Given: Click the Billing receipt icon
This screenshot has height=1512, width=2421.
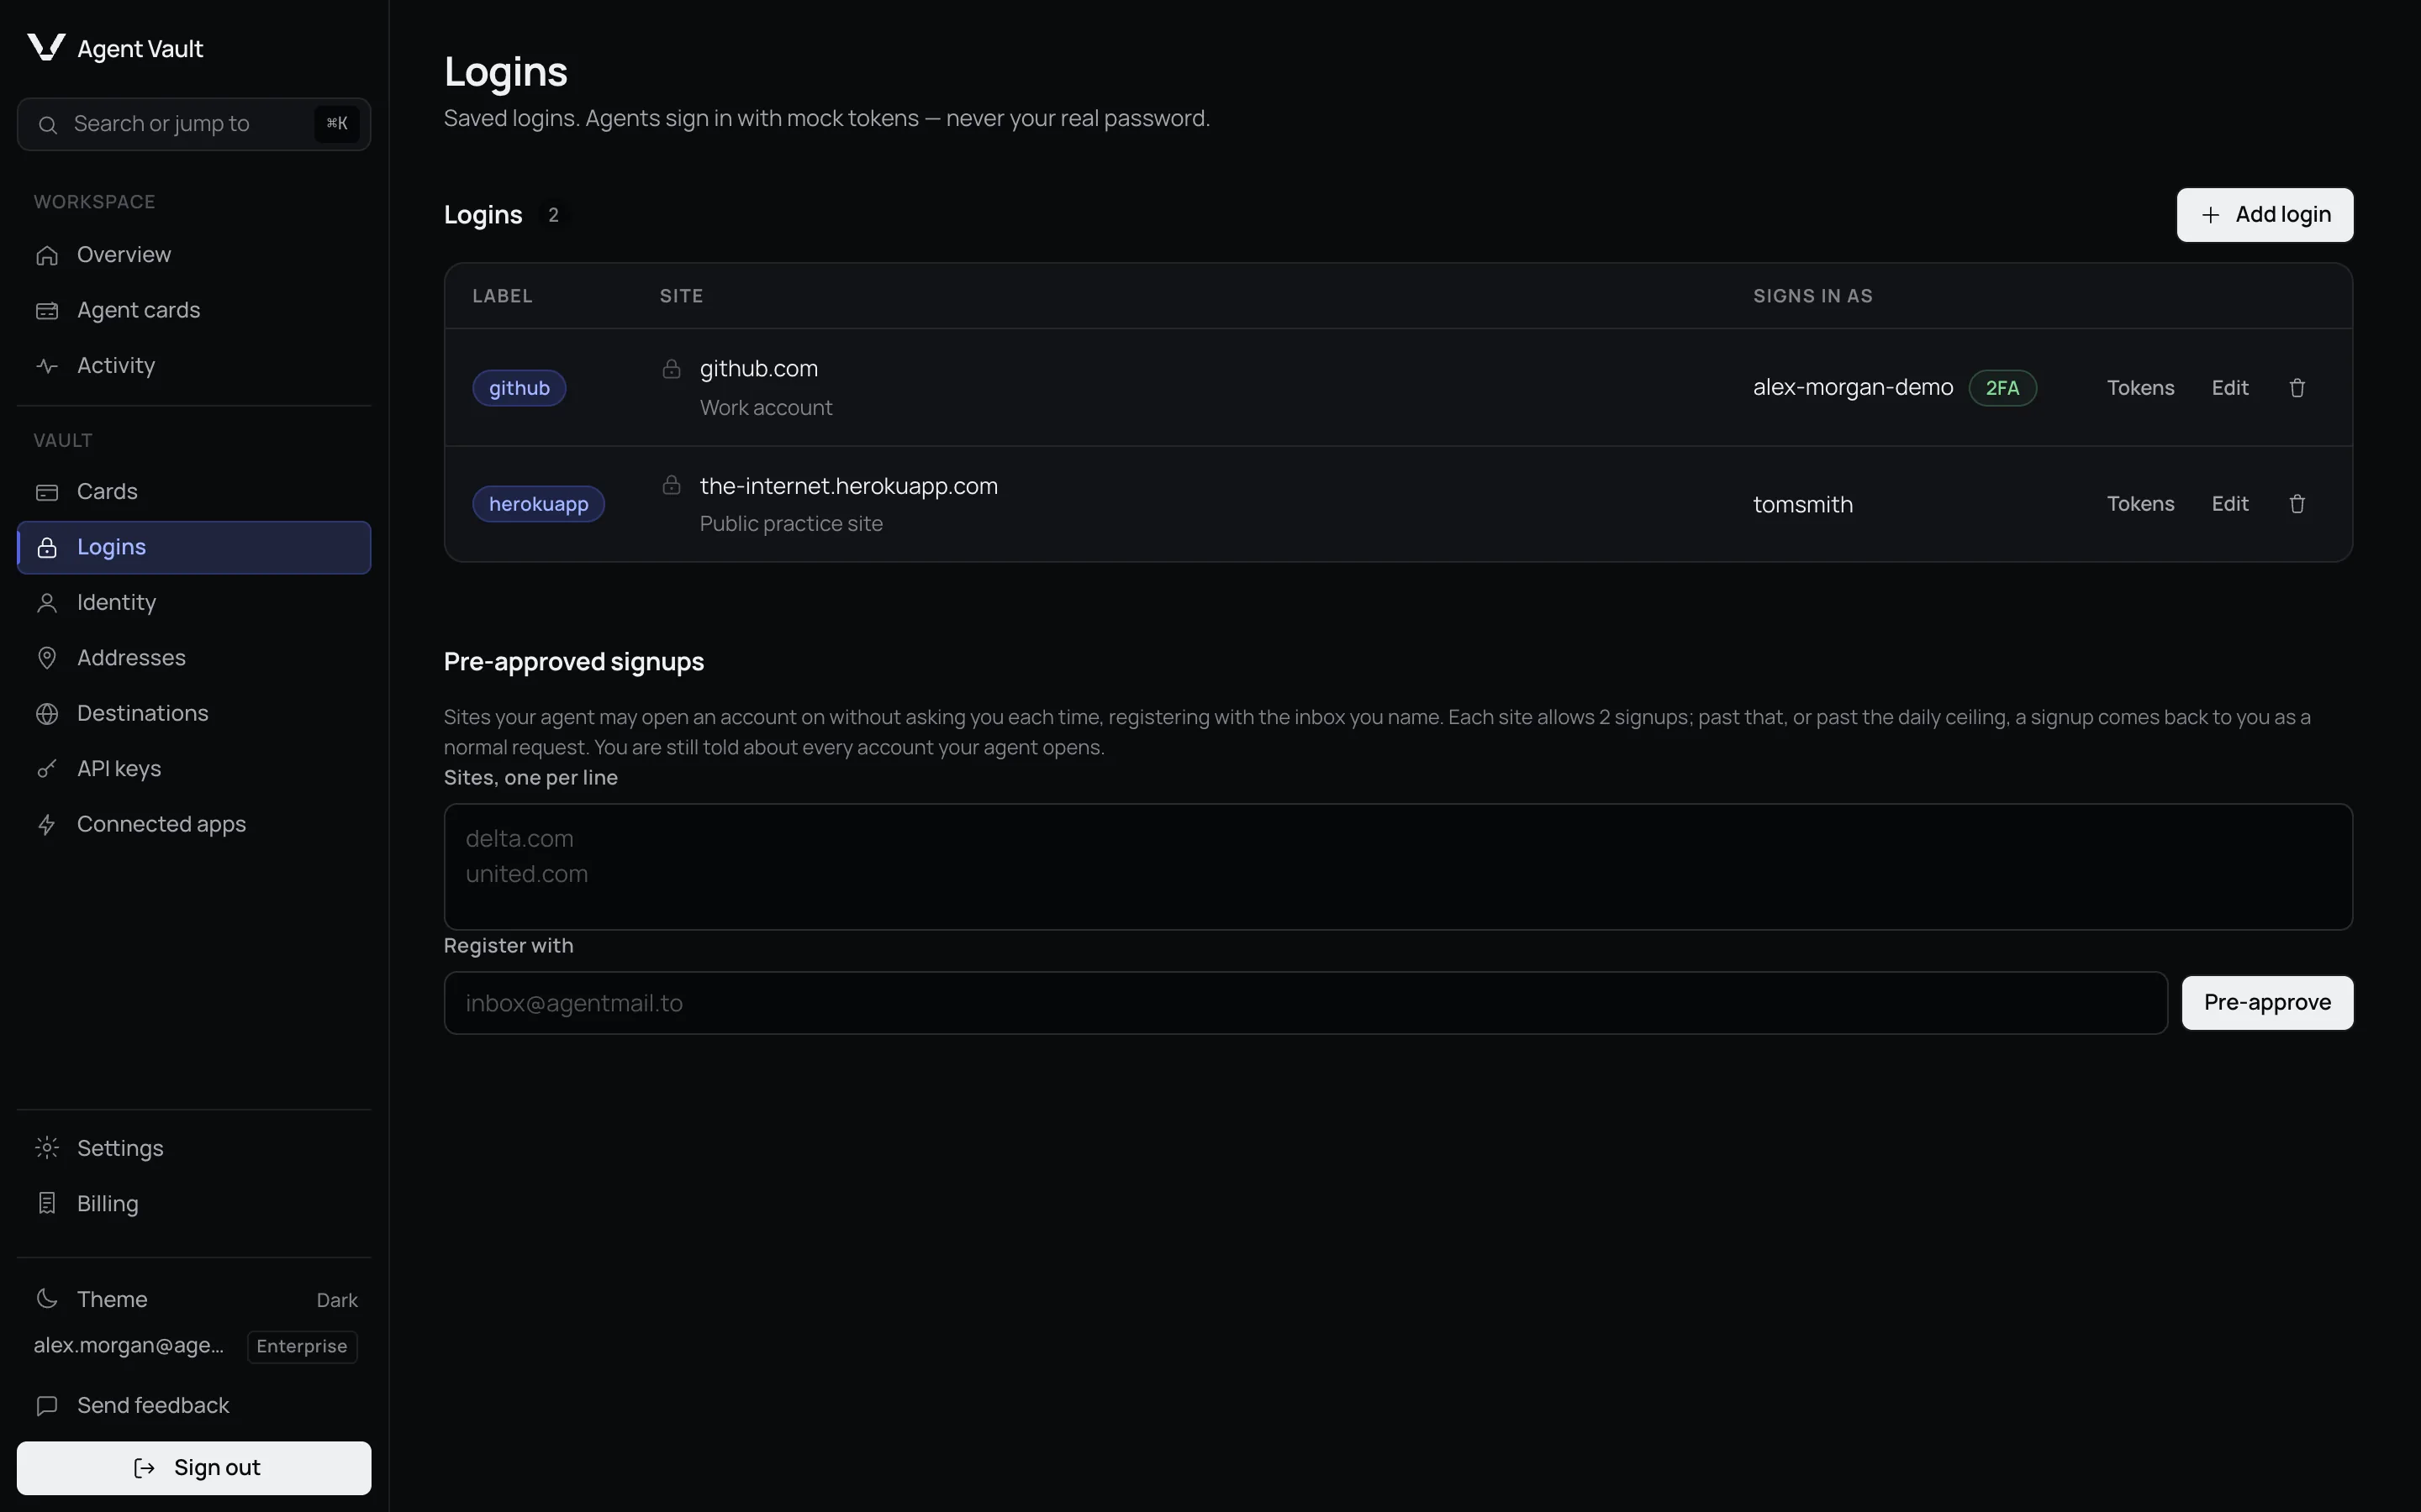Looking at the screenshot, I should (47, 1203).
